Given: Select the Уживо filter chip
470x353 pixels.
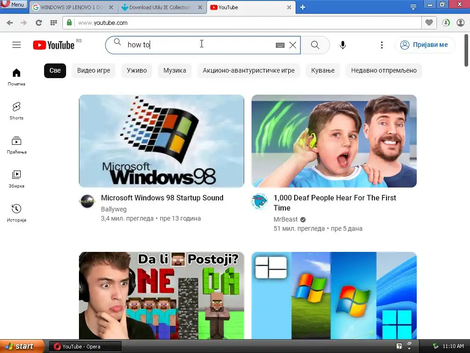Looking at the screenshot, I should [137, 70].
